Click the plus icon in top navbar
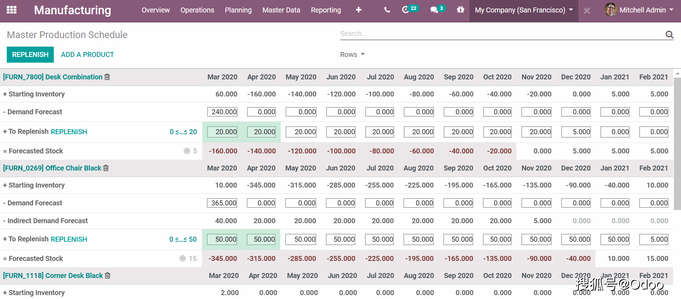Screen dimensions: 681x299 (359, 10)
